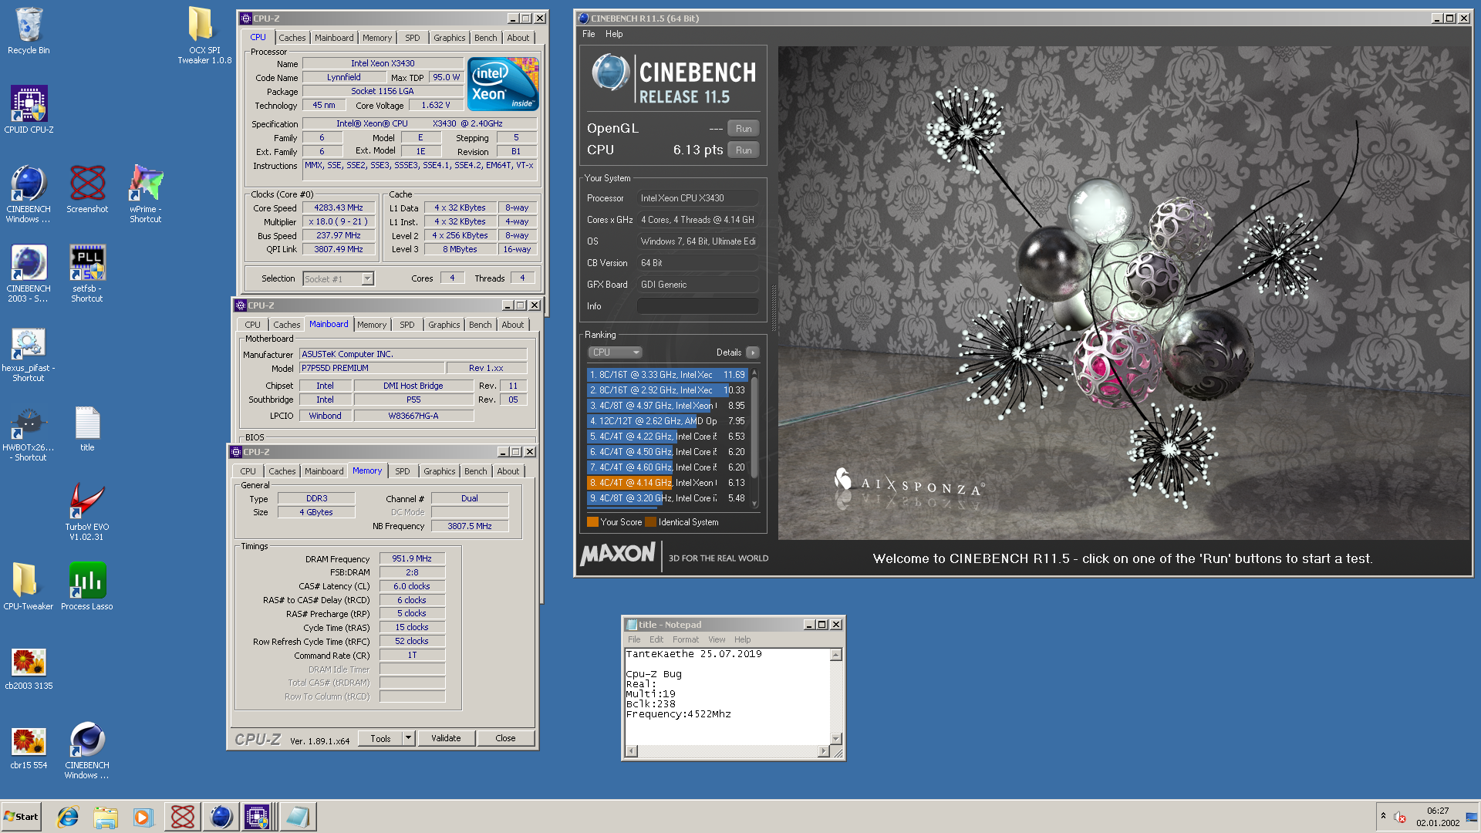The height and width of the screenshot is (833, 1481).
Task: Open TurboV EVO V1.02.31 icon
Action: tap(87, 511)
